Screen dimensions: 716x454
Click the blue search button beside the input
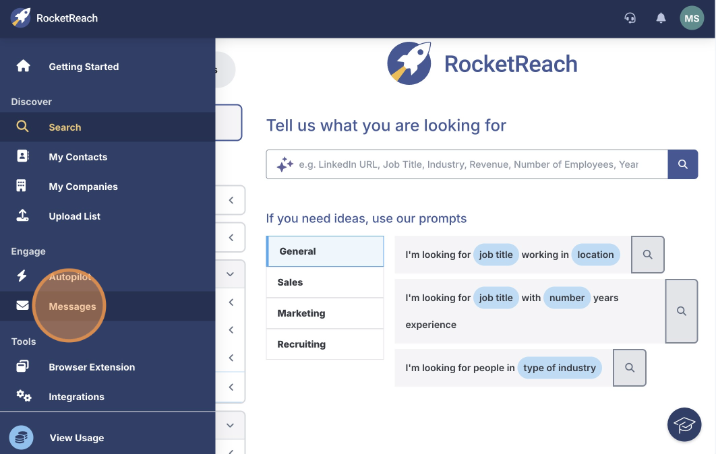tap(683, 164)
